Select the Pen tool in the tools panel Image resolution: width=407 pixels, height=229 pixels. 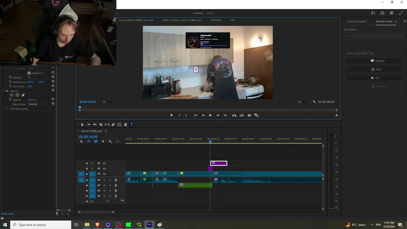[113, 125]
